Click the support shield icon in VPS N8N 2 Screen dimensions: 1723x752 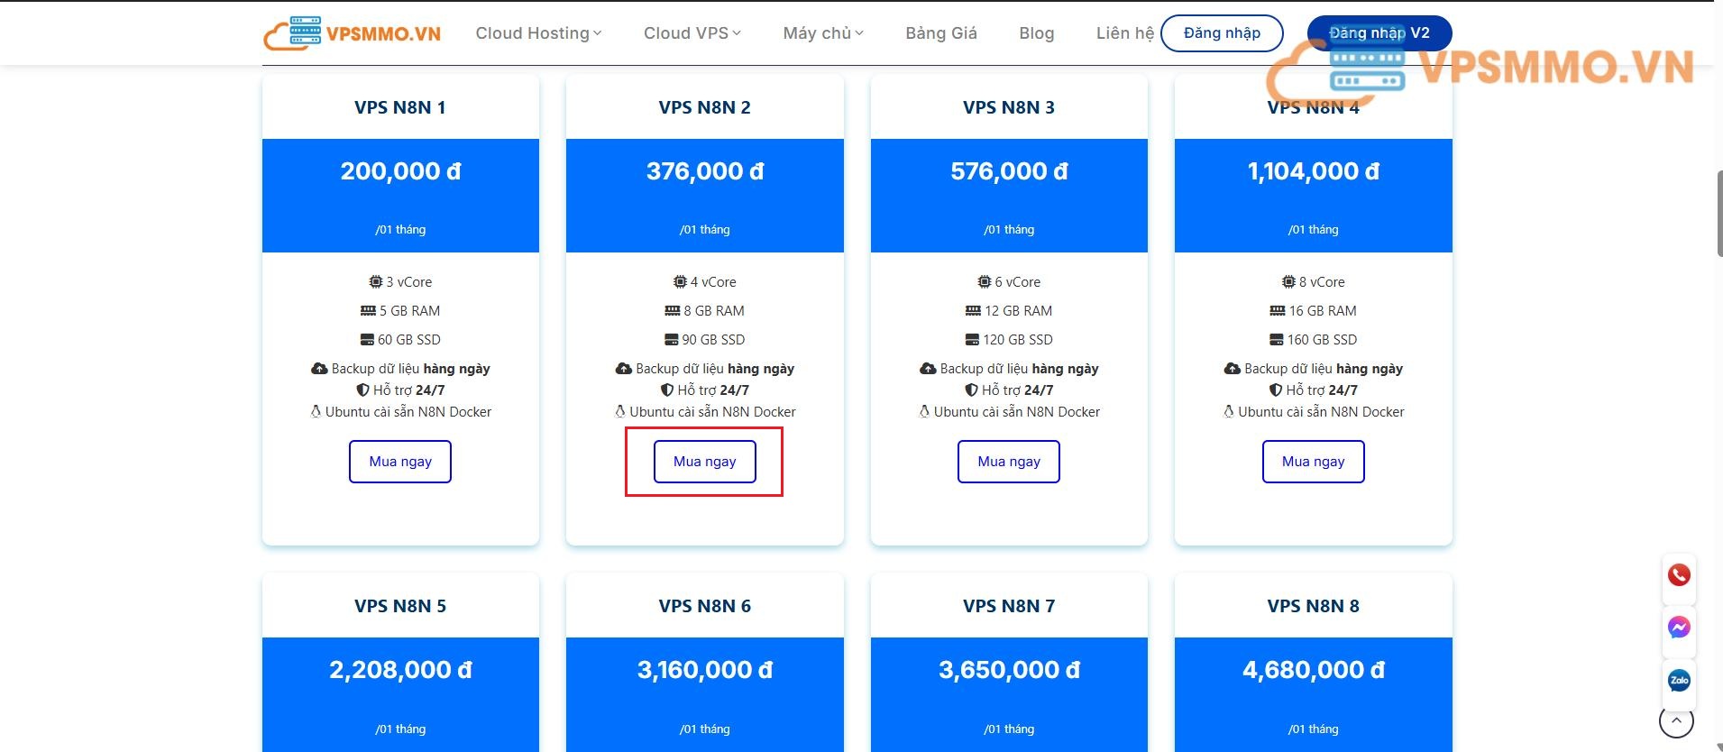pyautogui.click(x=667, y=390)
